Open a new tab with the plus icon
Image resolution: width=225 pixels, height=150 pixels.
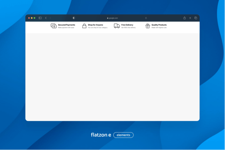[190, 18]
